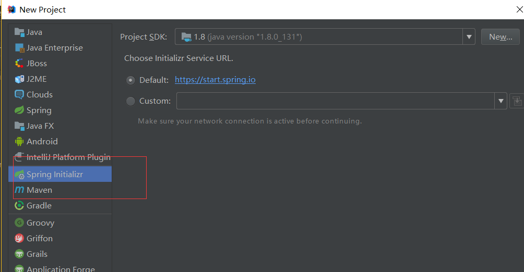The height and width of the screenshot is (272, 524).
Task: Open the Project SDK dropdown
Action: click(469, 36)
